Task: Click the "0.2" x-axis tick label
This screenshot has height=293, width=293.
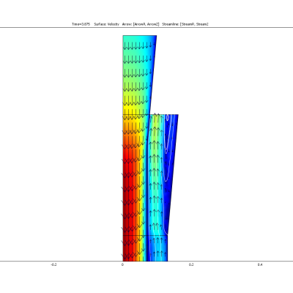Action: coord(191,264)
